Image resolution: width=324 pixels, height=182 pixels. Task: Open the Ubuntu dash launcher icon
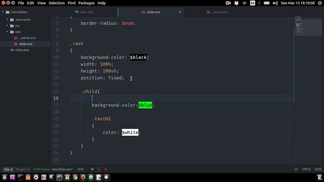(x=5, y=177)
